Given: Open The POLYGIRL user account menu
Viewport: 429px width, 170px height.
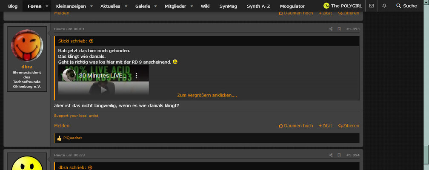Looking at the screenshot, I should pyautogui.click(x=343, y=6).
